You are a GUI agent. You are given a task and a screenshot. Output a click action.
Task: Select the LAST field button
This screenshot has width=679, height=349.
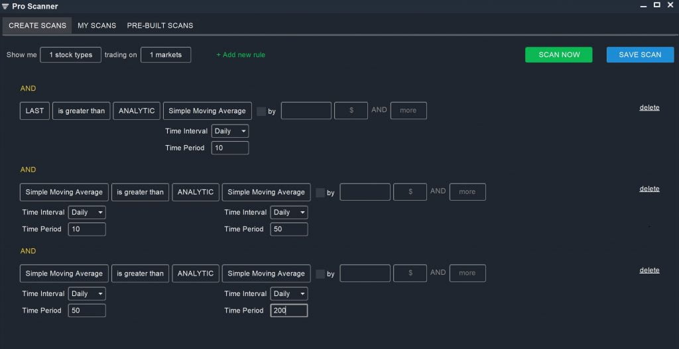point(34,111)
